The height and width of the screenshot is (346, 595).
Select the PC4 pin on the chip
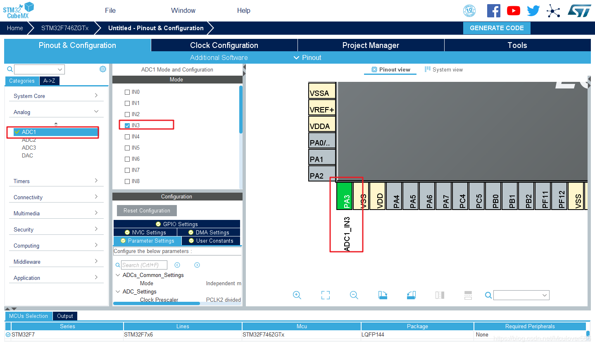click(x=460, y=196)
